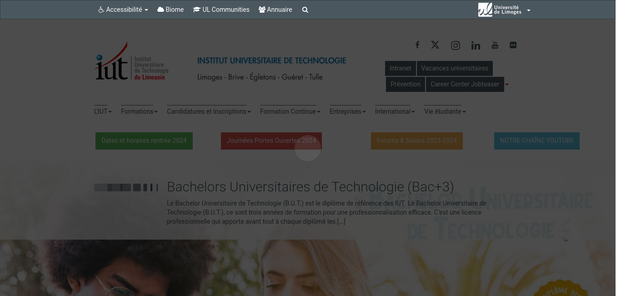Open the Accessibilité dropdown in top bar

[x=123, y=10]
